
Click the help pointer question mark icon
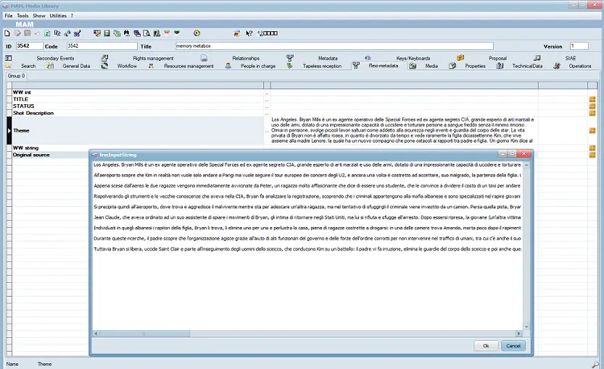point(249,33)
